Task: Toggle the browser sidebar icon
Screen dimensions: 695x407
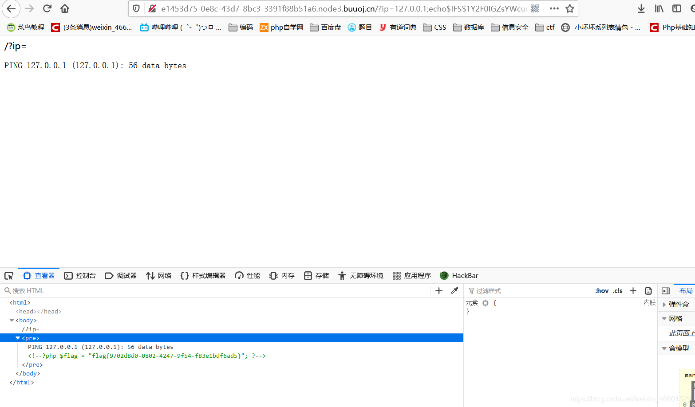Action: 677,8
